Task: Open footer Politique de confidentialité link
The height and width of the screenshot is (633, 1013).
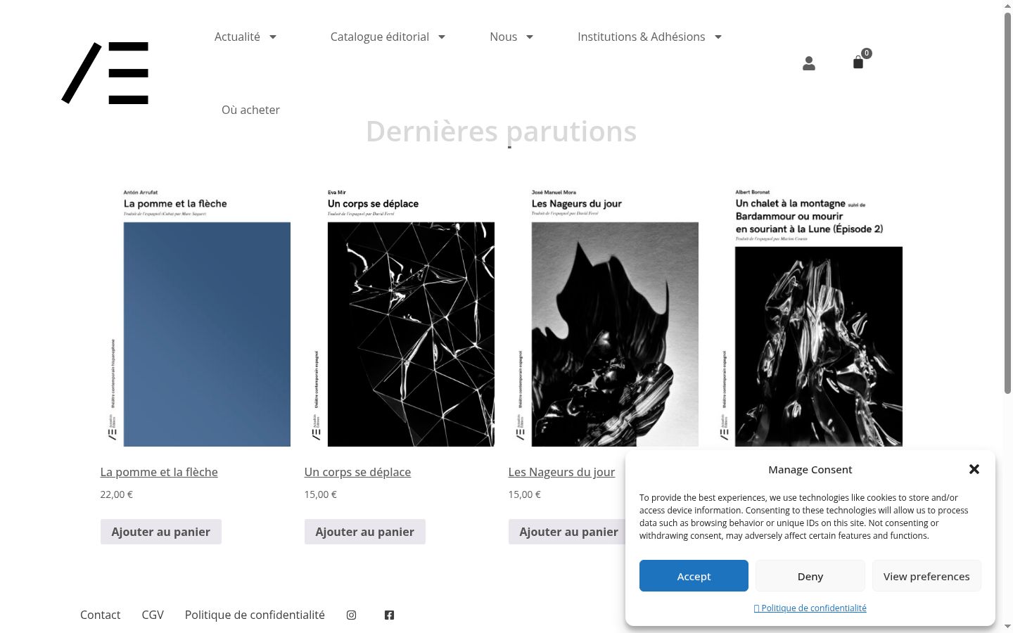Action: [255, 615]
